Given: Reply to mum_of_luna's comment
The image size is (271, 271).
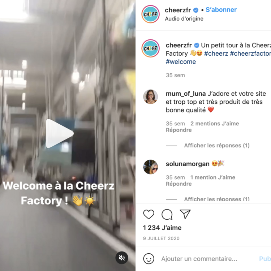Looking at the screenshot, I should (x=179, y=130).
